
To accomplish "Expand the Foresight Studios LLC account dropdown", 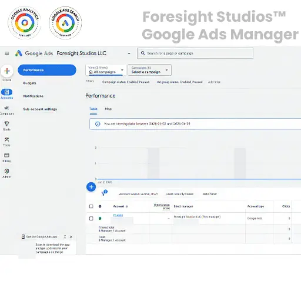I will 129,53.
